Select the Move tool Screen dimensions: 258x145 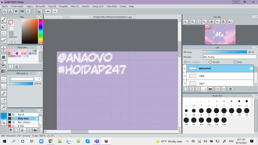(4, 49)
